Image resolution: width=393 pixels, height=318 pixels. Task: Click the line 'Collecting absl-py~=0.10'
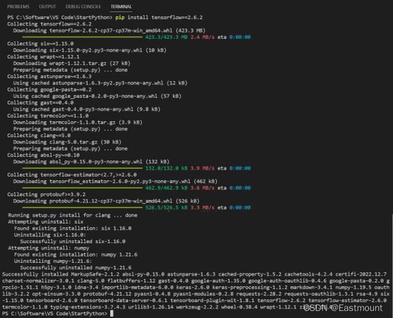click(43, 155)
